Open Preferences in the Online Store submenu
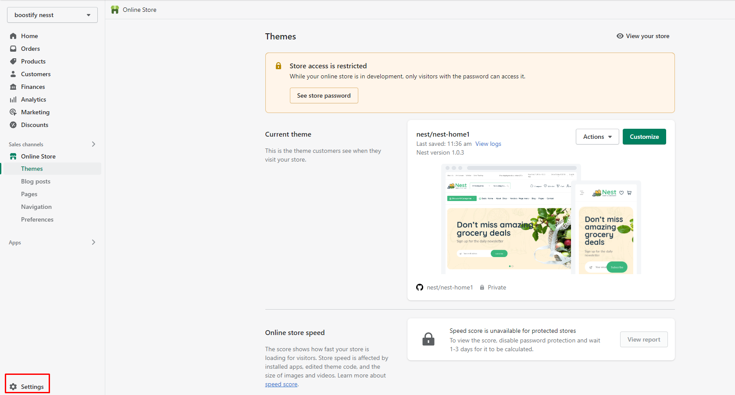 [37, 219]
